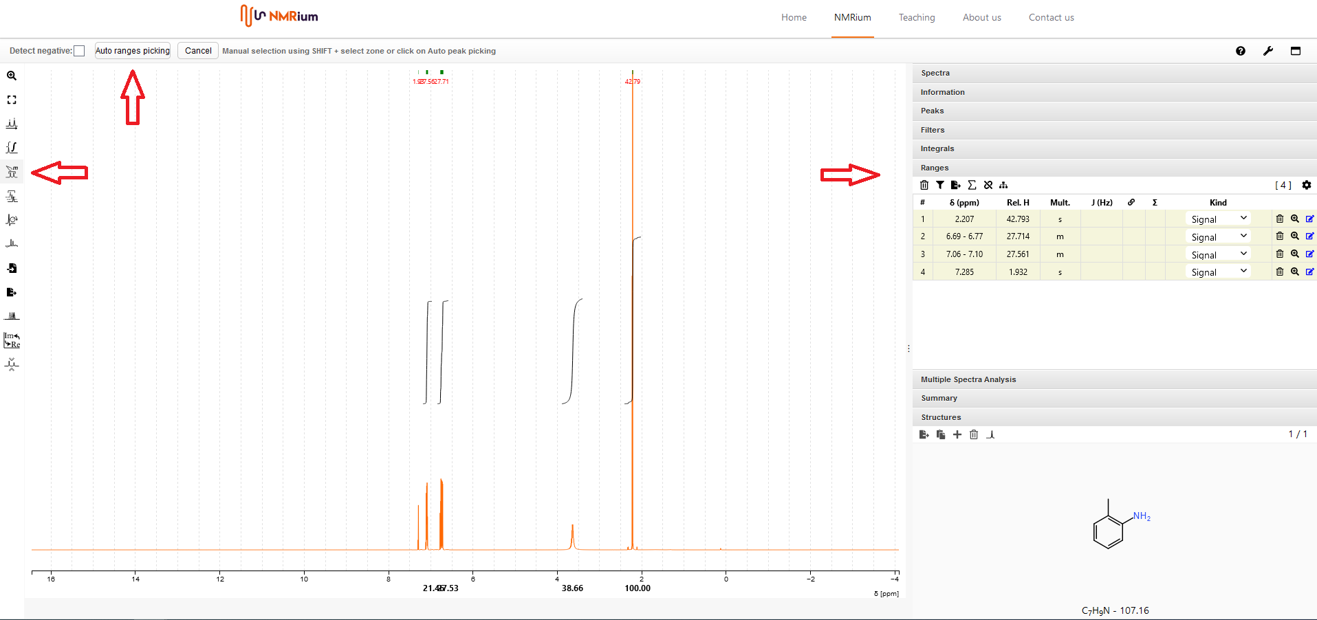This screenshot has width=1317, height=620.
Task: Open the multiple spectra analysis tool
Action: (x=12, y=196)
